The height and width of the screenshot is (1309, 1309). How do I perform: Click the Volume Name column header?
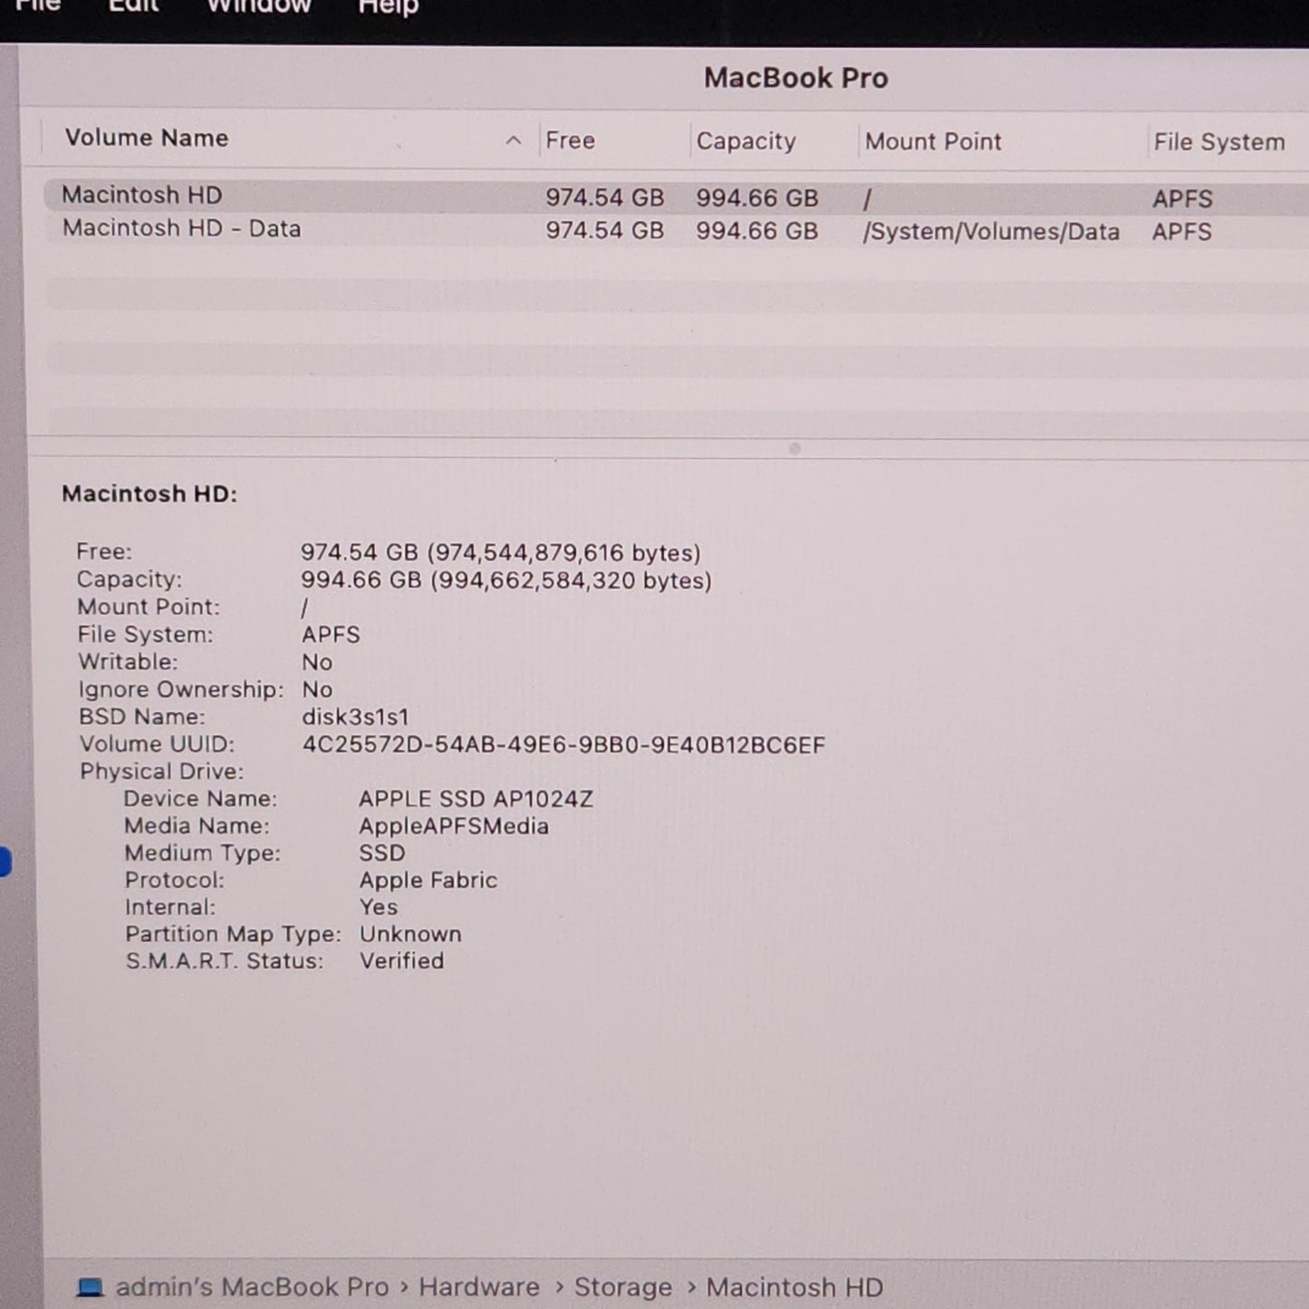click(147, 138)
